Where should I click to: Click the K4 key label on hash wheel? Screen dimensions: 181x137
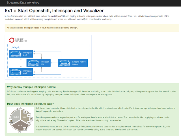(x=29, y=116)
